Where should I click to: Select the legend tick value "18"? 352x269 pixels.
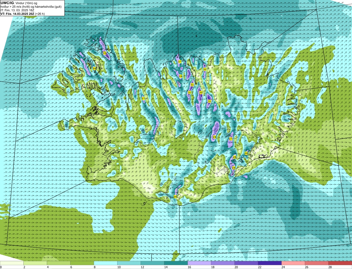(213, 267)
